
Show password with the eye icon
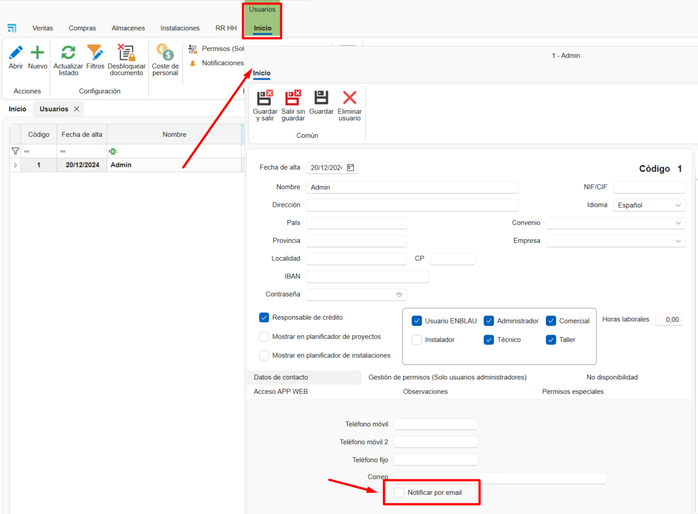coord(399,294)
